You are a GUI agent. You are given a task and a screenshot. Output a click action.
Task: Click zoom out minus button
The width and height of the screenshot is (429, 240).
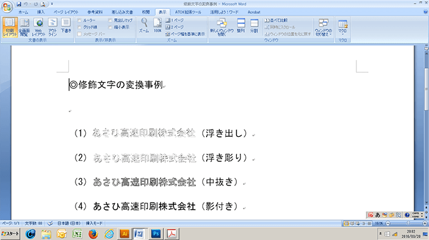(x=388, y=223)
